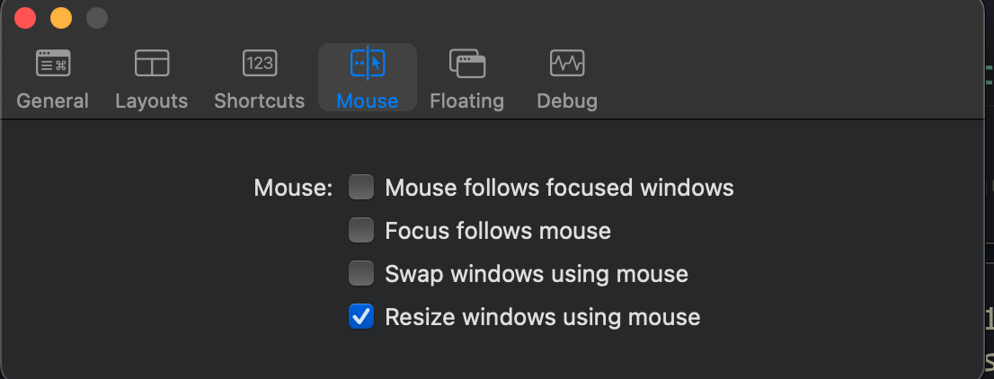
Task: Close the preferences window with red button
Action: (25, 18)
